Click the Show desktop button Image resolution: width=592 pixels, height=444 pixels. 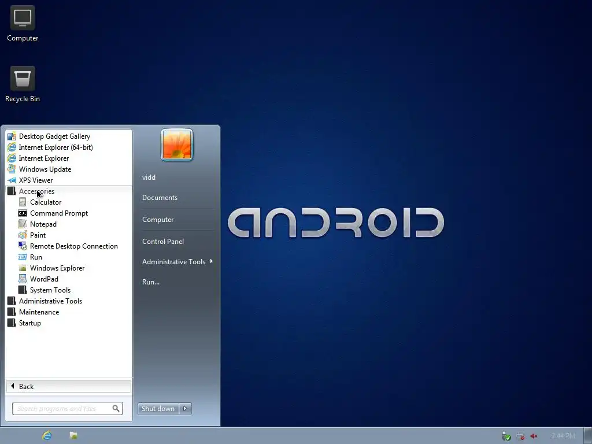click(x=588, y=436)
